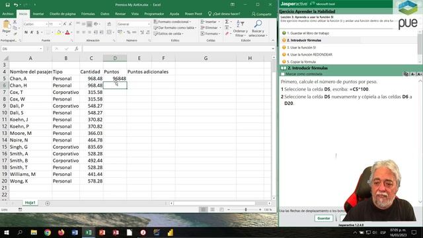Increase font size with large A icon
The image size is (423, 238).
tap(65, 24)
